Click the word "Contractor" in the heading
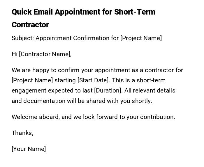This screenshot has height=167, width=204. (30, 25)
